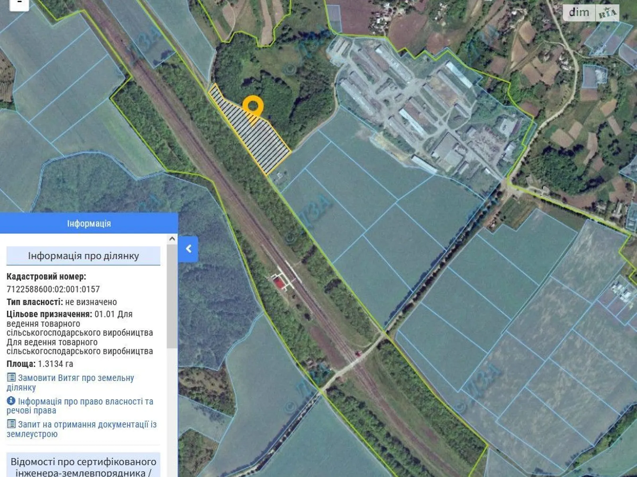Click the info circle icon beside право власності
This screenshot has height=477, width=637.
11,401
